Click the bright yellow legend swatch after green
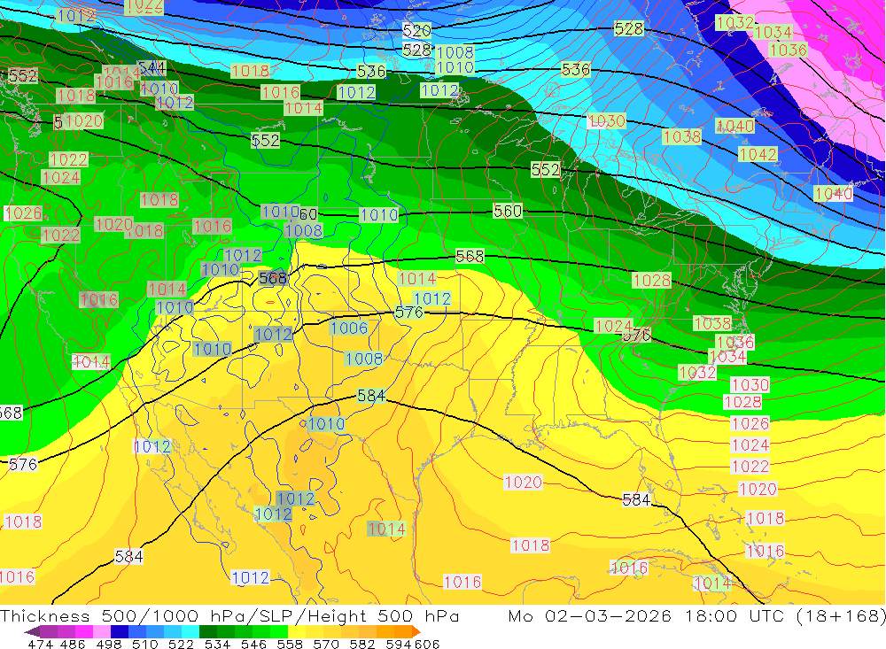 point(297,631)
